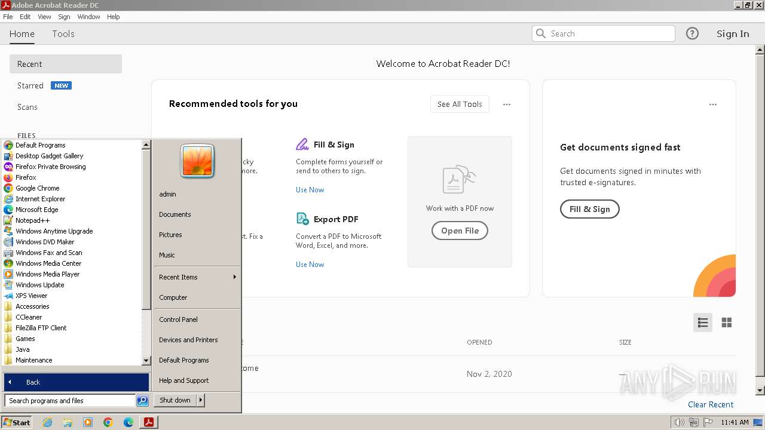
Task: Click the Shut down button
Action: pos(175,400)
